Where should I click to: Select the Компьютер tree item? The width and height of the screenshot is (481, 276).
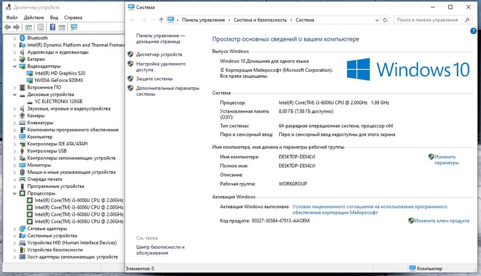tap(39, 137)
